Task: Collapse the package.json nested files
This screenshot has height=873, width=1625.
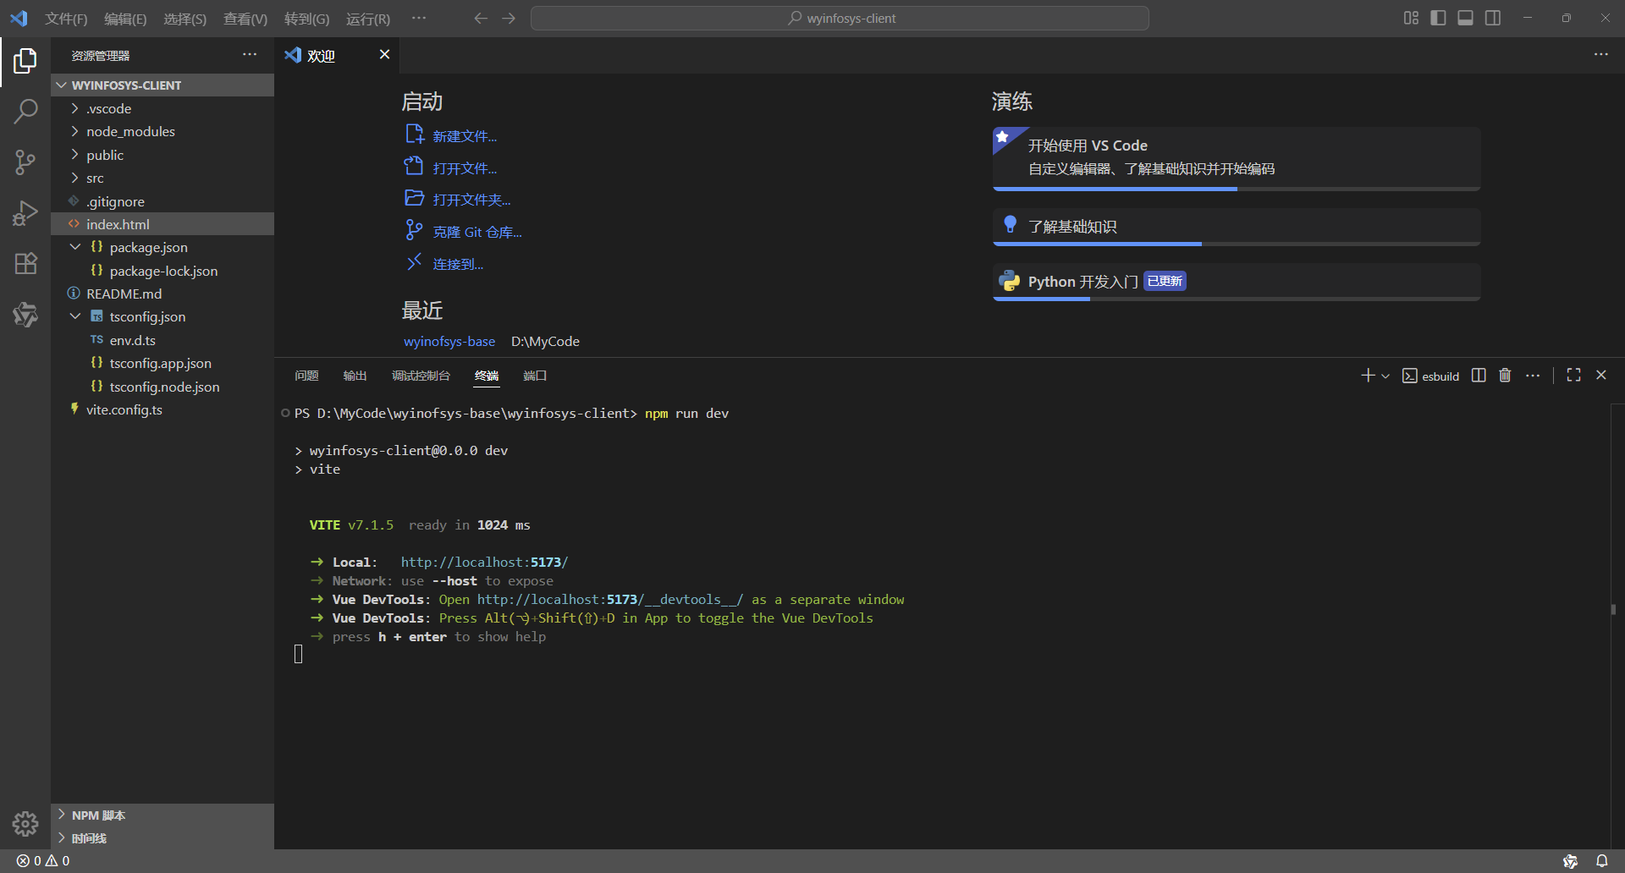Action: click(x=75, y=247)
